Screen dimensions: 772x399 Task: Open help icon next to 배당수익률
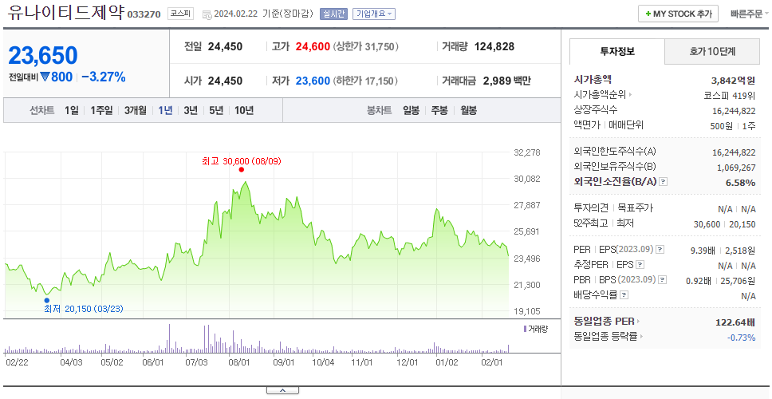click(x=624, y=295)
